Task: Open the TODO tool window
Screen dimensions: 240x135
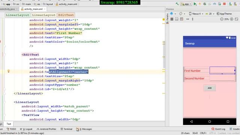Action: point(11,129)
